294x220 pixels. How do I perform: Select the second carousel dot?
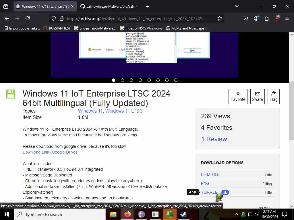[x=122, y=80]
